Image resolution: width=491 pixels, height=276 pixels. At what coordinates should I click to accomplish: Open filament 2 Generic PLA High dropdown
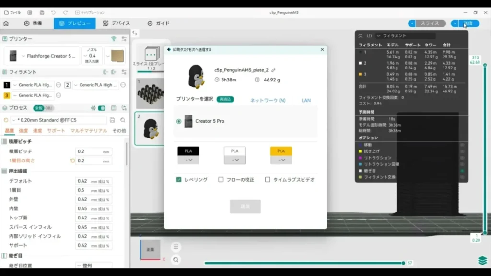click(95, 85)
